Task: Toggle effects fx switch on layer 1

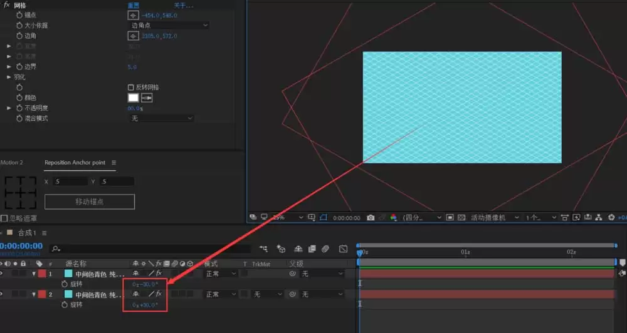Action: [159, 274]
